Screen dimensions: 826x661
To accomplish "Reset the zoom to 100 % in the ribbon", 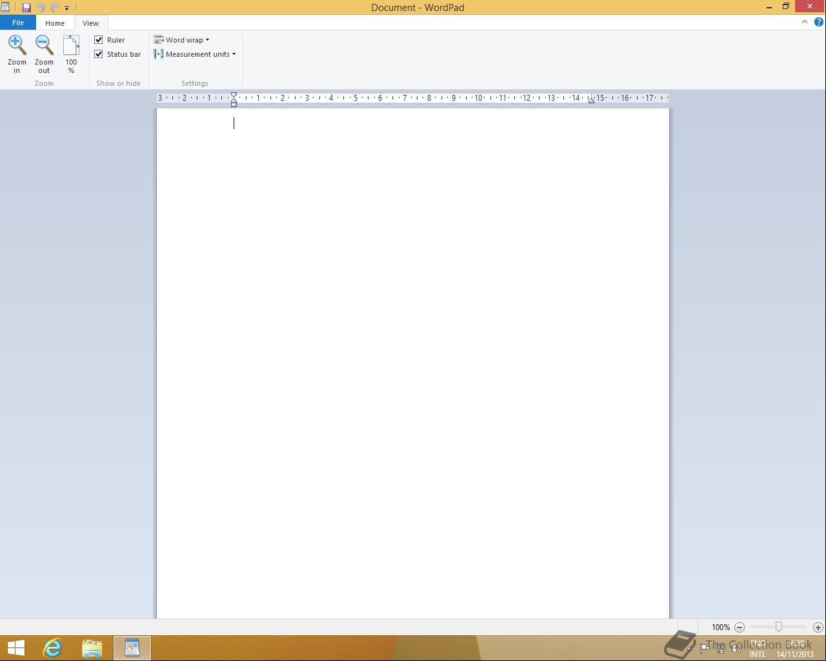I will coord(71,54).
